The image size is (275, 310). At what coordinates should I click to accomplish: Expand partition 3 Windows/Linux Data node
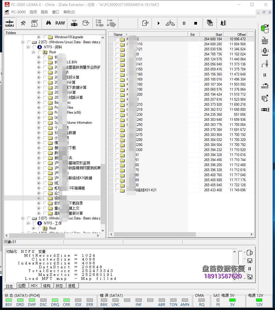click(23, 218)
